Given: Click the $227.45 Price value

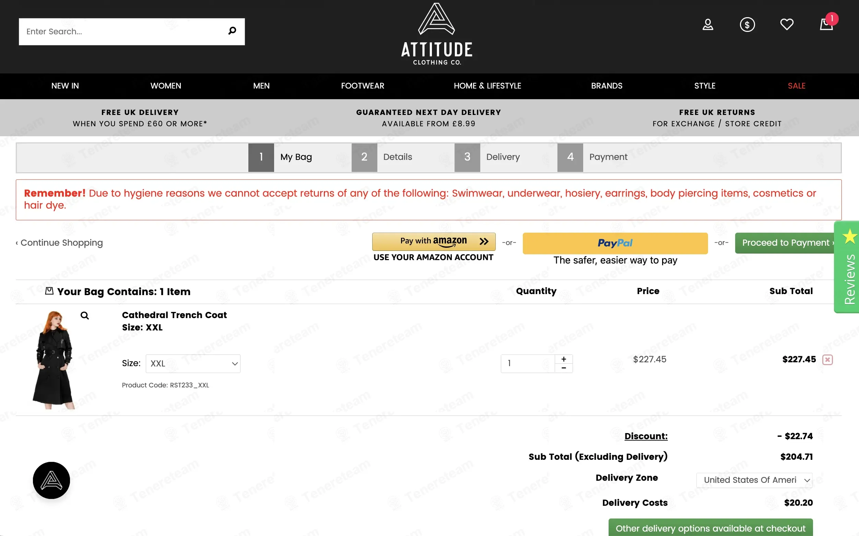Looking at the screenshot, I should coord(649,359).
